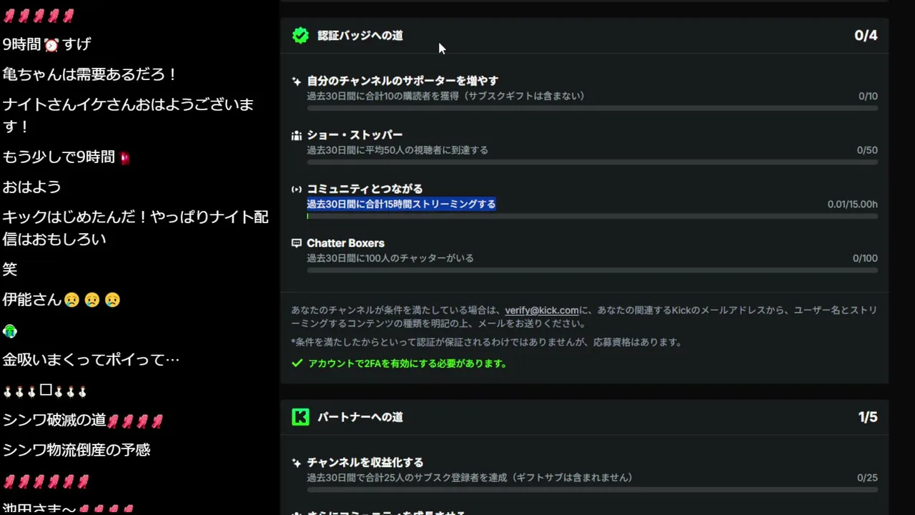Click the コミュニティとつながる title
915x515 pixels.
(365, 189)
